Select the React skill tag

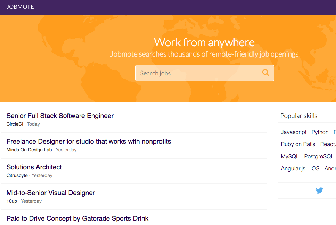pos(328,144)
